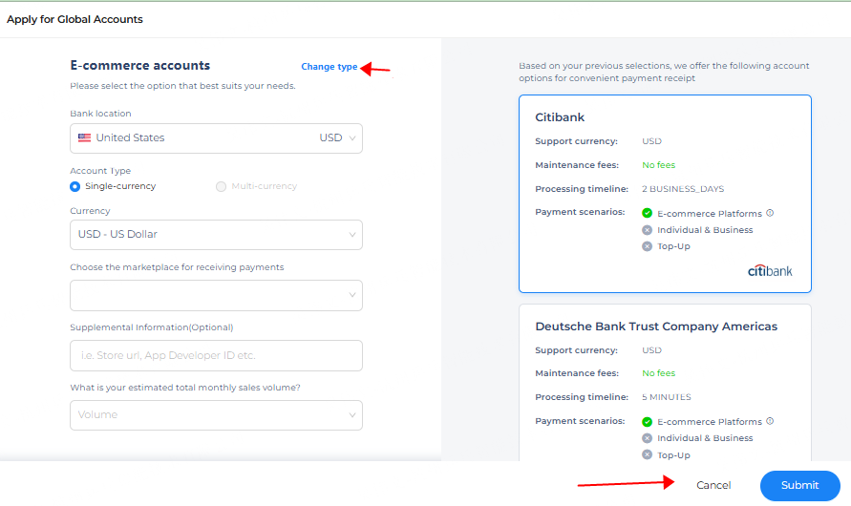Screen dimensions: 851x506
Task: Click the 'Apply for Global Accounts' title
Action: pos(74,19)
